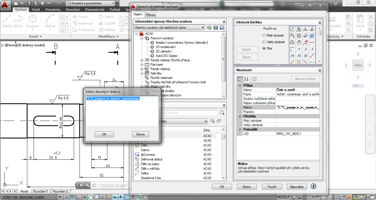
Task: Switch to the Vlastní tab
Action: 138,14
